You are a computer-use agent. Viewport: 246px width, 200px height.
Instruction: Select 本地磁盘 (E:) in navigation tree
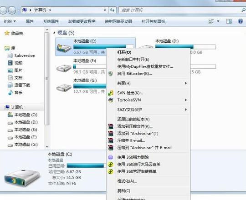23,130
